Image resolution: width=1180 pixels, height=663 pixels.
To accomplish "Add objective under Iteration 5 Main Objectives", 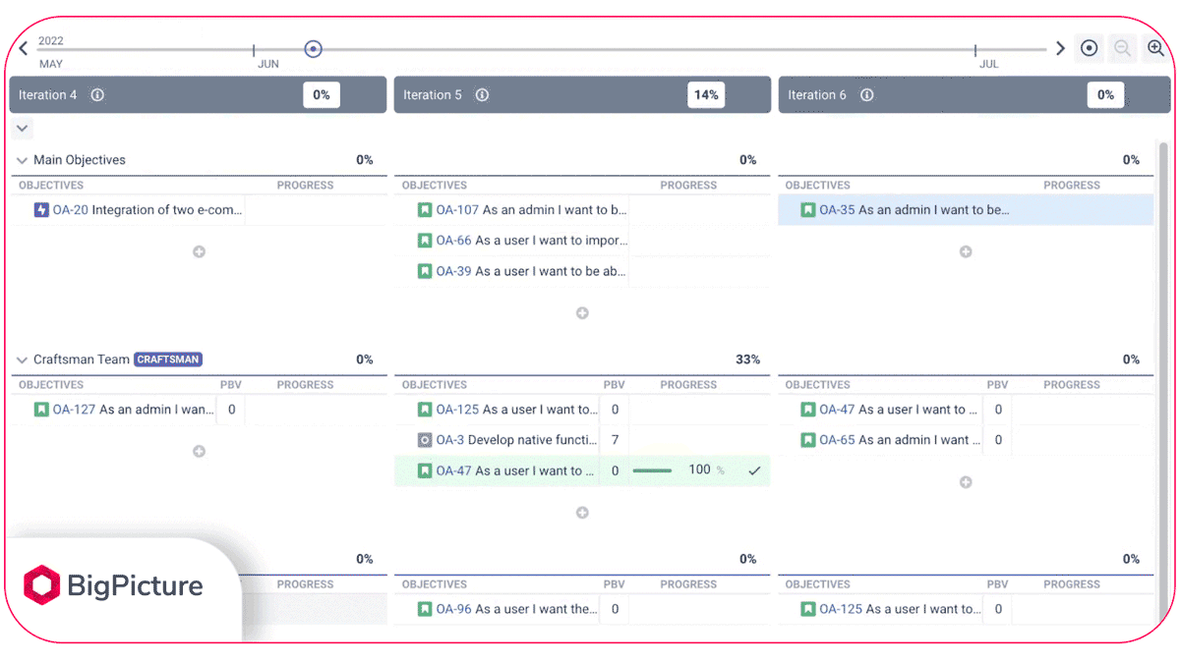I will click(x=582, y=313).
